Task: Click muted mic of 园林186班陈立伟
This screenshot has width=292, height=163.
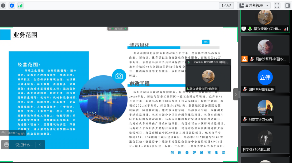Action: pos(244,89)
